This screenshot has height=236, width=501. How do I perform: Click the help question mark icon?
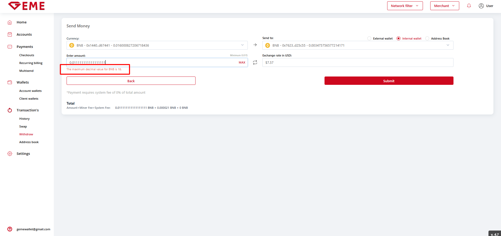tap(10, 229)
